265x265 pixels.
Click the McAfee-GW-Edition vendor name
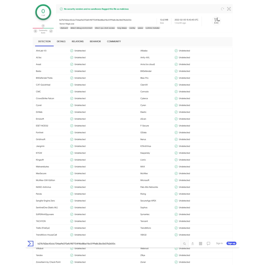pyautogui.click(x=46, y=180)
